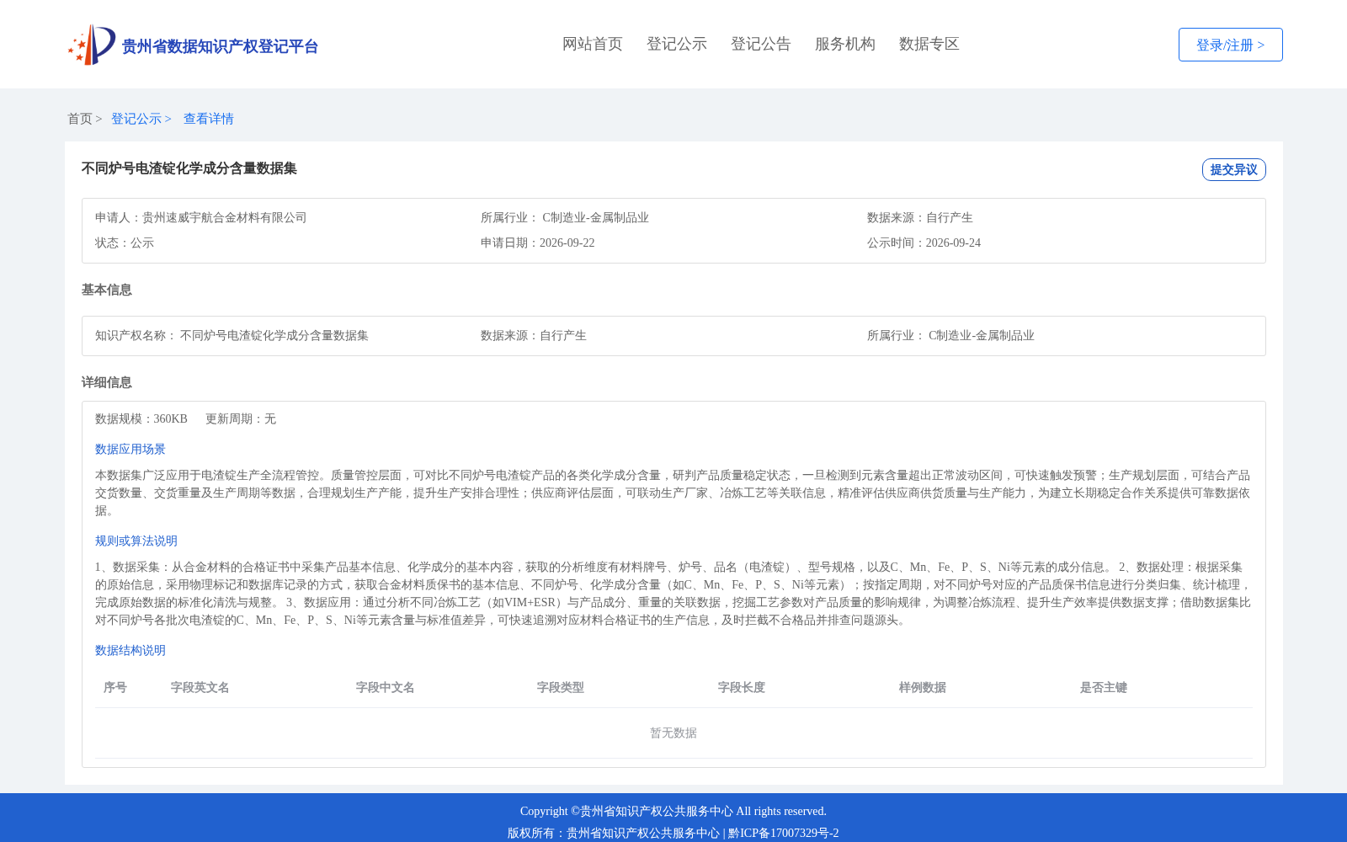The height and width of the screenshot is (842, 1347).
Task: Click 暂无数据 empty table message
Action: click(x=673, y=733)
